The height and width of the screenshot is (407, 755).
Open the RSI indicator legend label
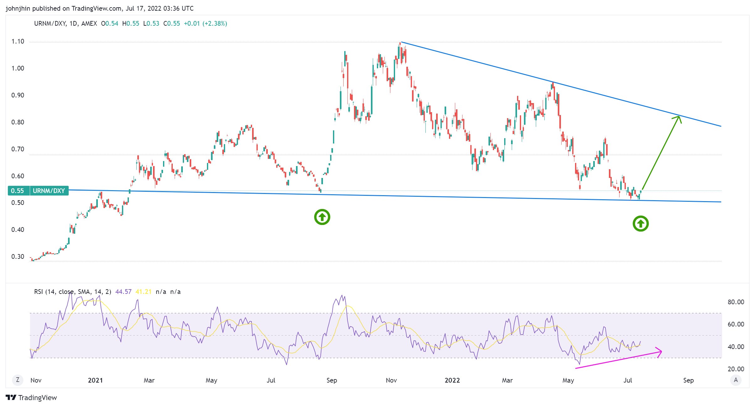[x=72, y=292]
